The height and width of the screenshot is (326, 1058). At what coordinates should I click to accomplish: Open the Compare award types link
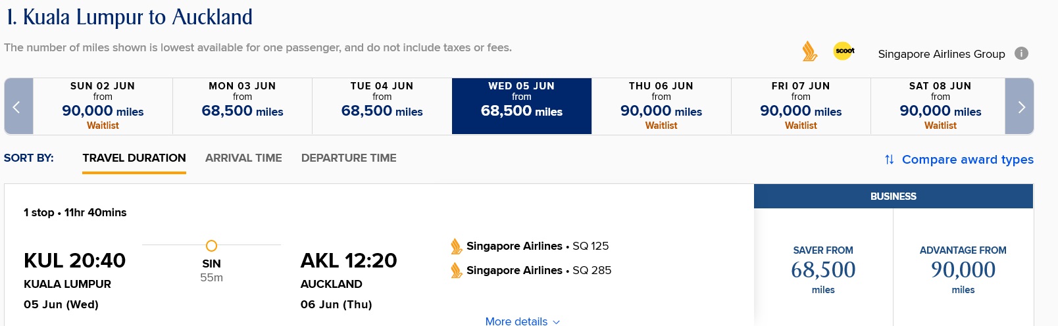[x=967, y=160]
